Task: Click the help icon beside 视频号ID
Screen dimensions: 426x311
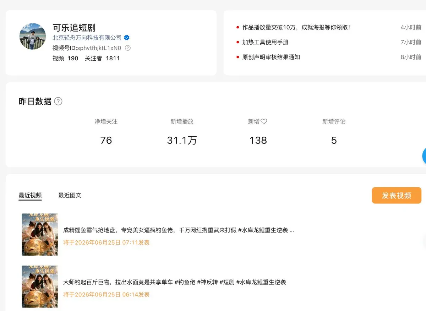Action: (128, 48)
